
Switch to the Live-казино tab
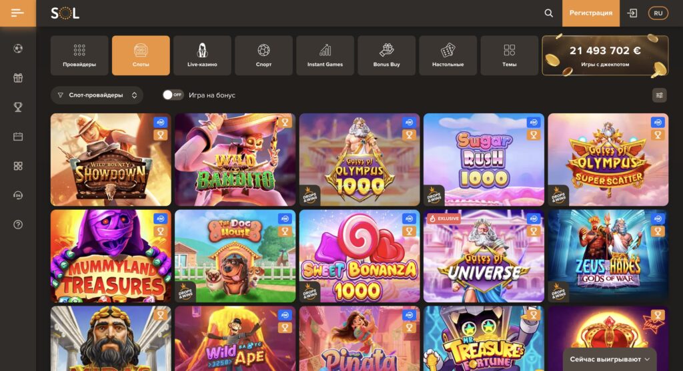click(202, 55)
